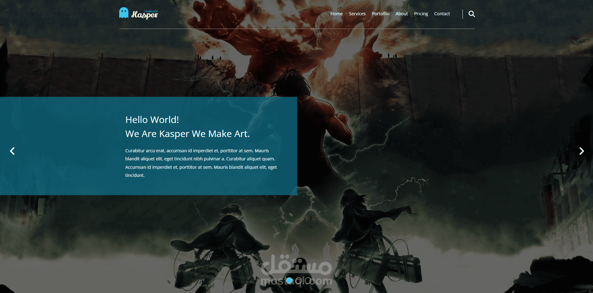
Task: Click the Kasper ghost logo
Action: click(139, 13)
